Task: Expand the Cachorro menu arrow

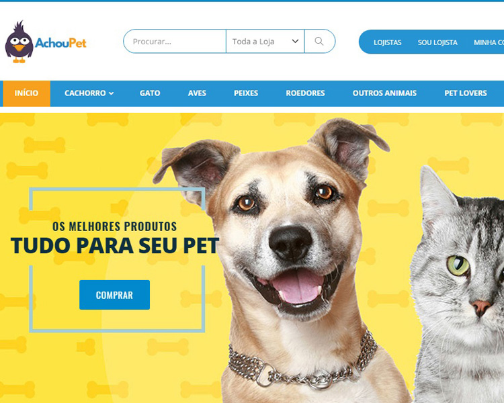Action: (x=111, y=93)
